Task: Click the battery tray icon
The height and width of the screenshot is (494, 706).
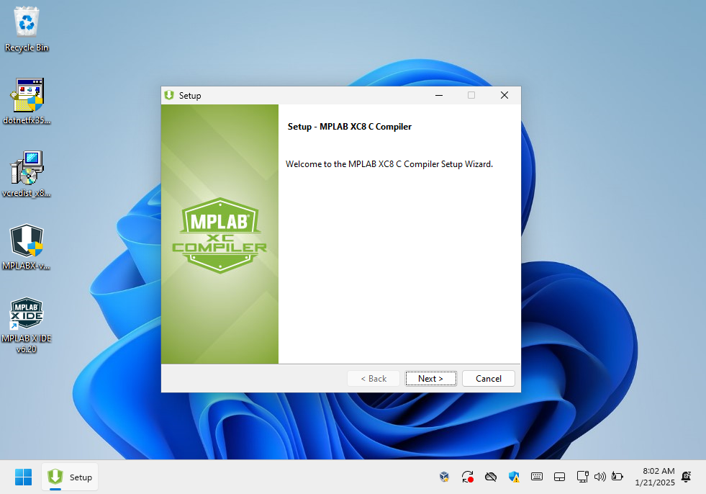Action: point(617,477)
